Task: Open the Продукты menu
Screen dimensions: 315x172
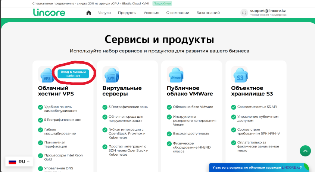Action: click(x=127, y=13)
